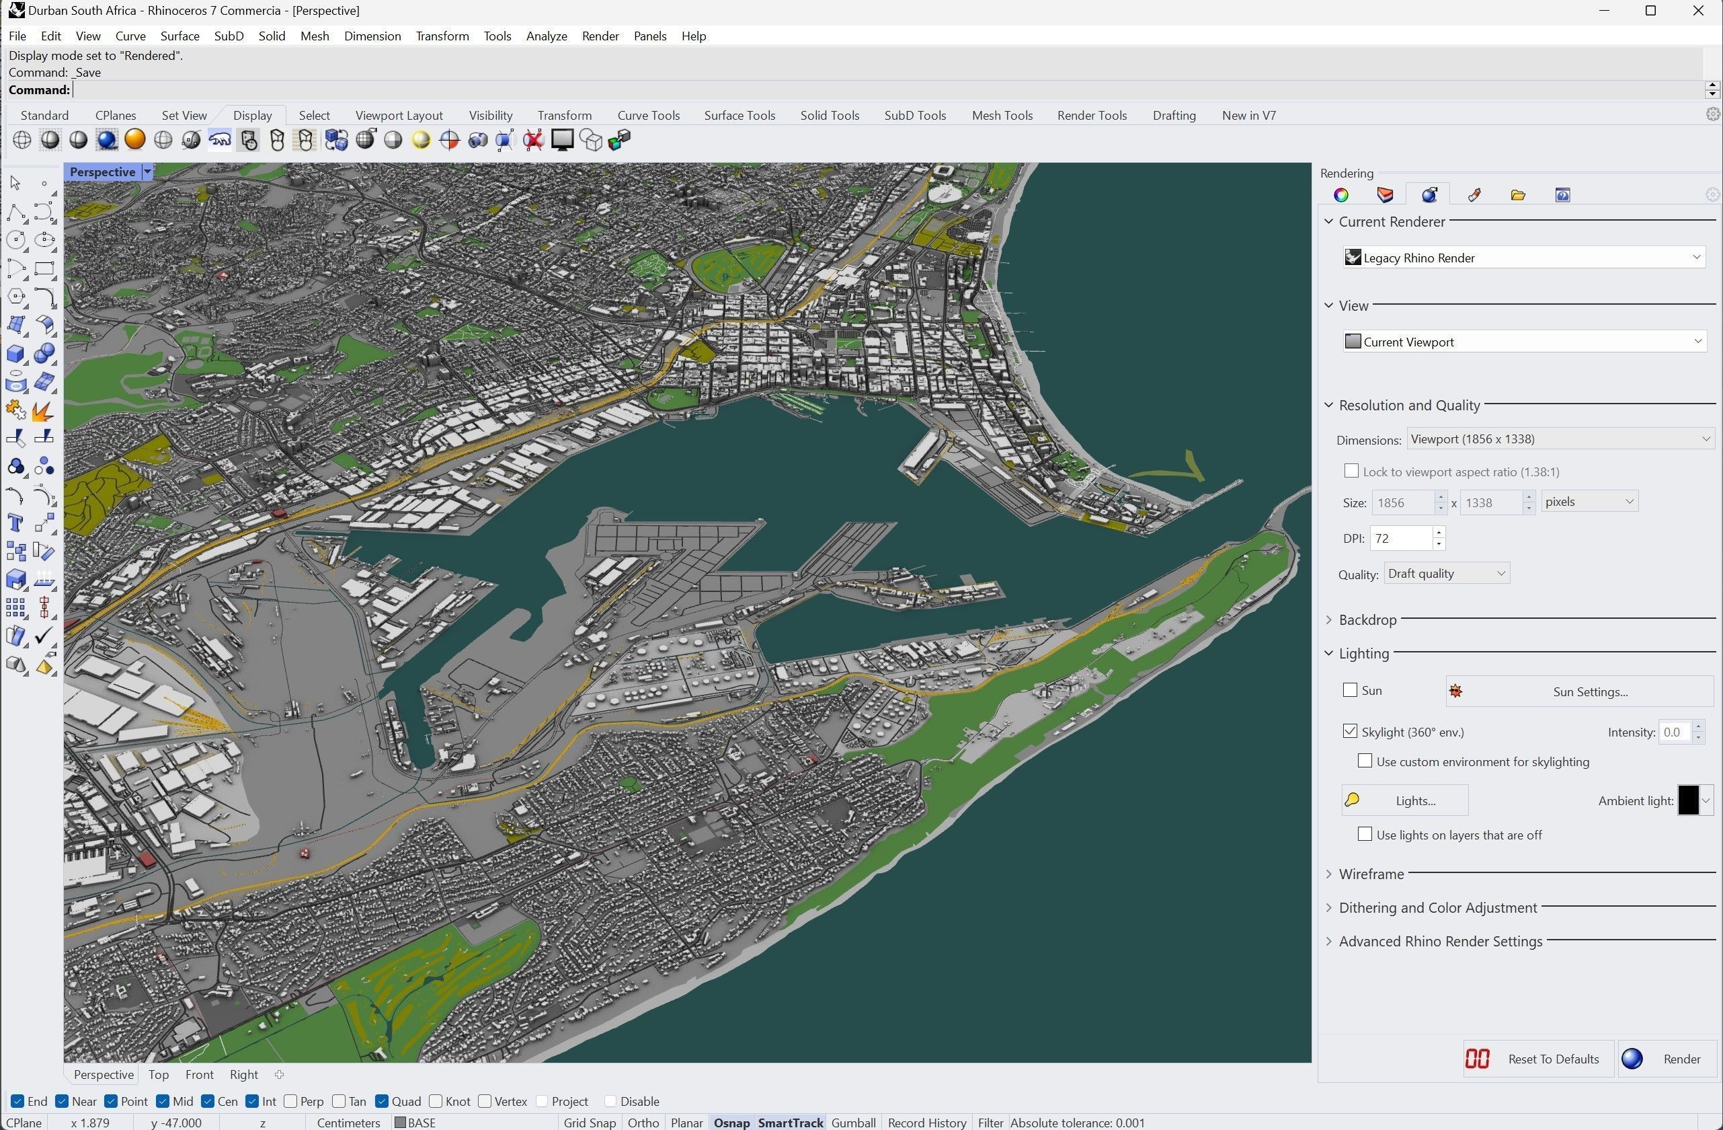Viewport: 1723px width, 1130px height.
Task: Uncheck Skylight (360° env.) checkbox
Action: [1350, 731]
